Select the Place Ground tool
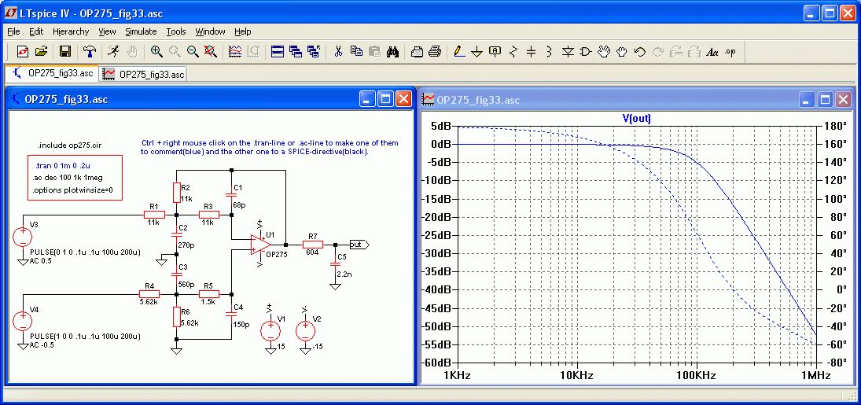Viewport: 861px width, 405px height. point(477,52)
